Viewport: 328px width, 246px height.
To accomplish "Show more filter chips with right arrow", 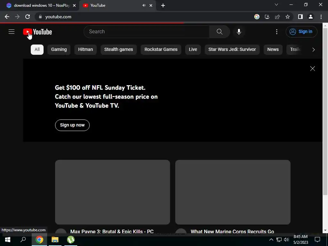I will tap(313, 50).
